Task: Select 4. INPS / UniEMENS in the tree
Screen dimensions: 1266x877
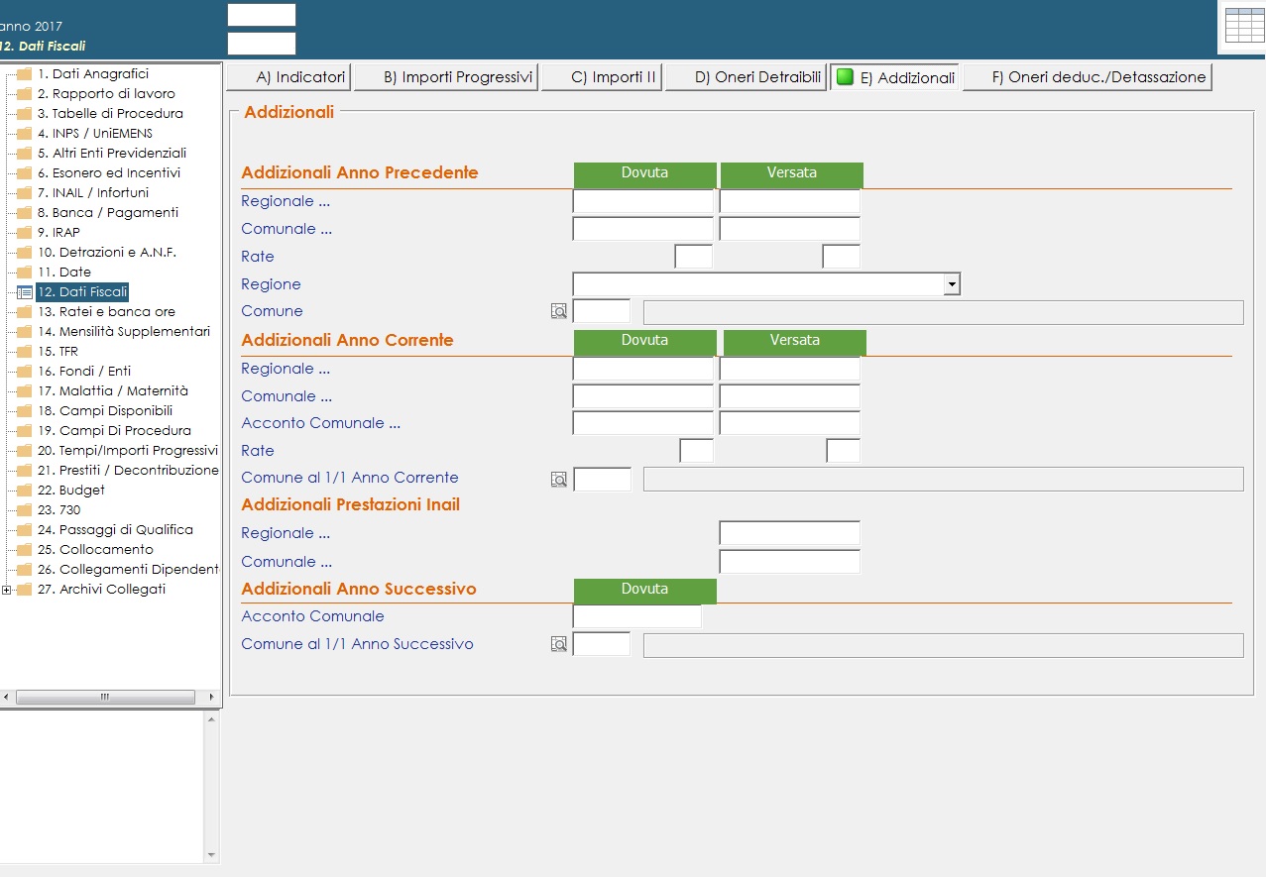Action: [x=95, y=134]
